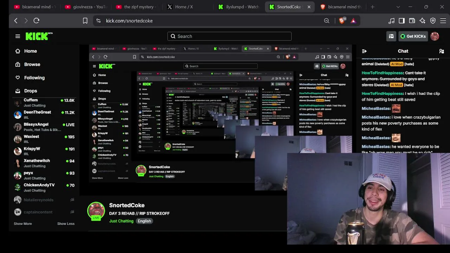This screenshot has height=253, width=450.
Task: Open Brave Shields lion icon
Action: tap(341, 21)
